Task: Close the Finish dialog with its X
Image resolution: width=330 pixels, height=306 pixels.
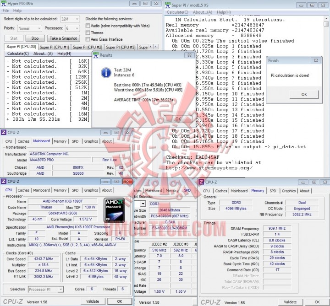Action: 316,60
